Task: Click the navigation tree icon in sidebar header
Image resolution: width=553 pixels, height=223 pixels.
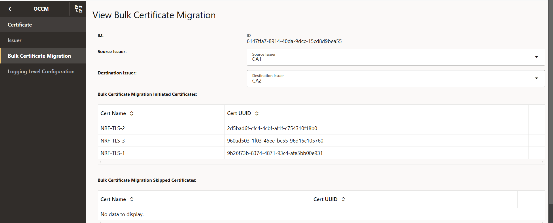Action: [x=78, y=9]
